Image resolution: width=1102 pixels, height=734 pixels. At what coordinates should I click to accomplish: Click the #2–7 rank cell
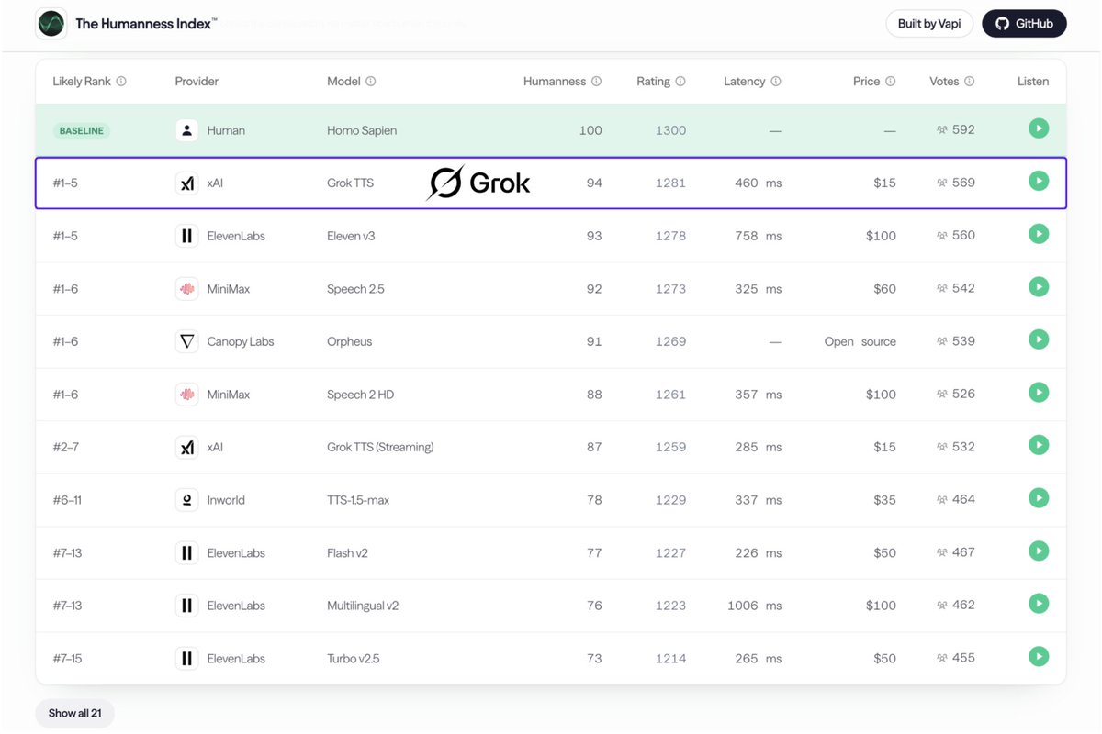coord(66,447)
